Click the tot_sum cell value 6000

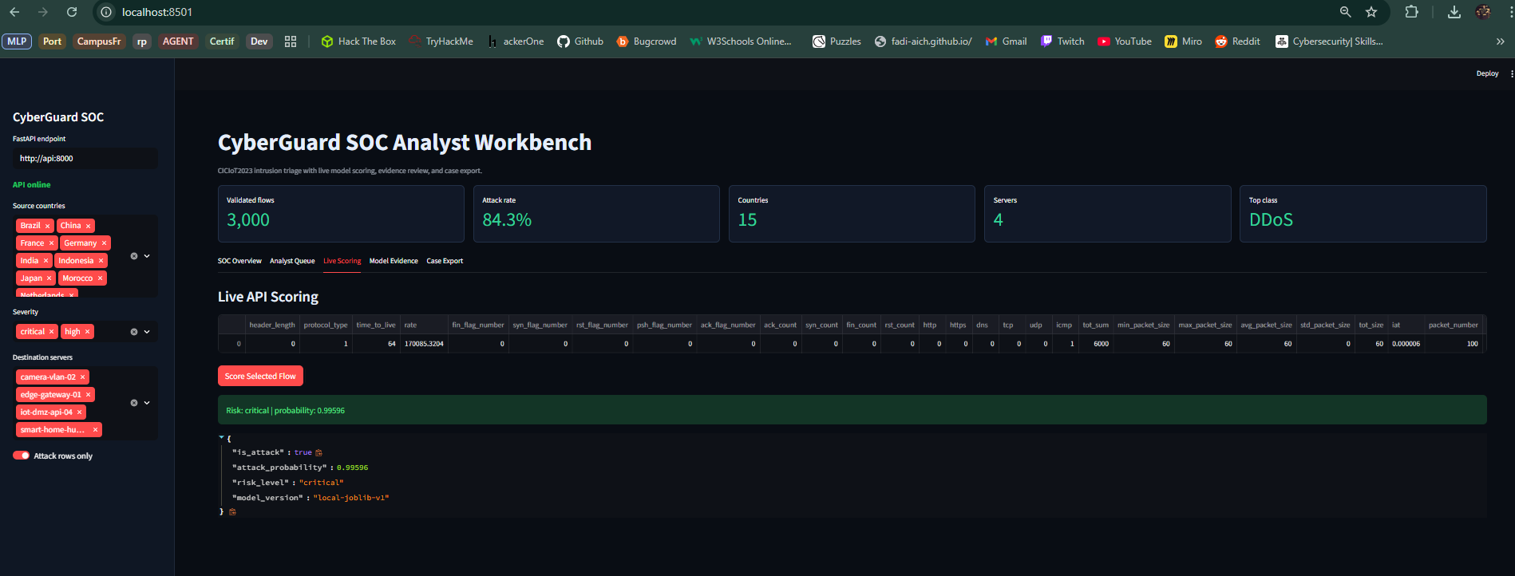coord(1096,344)
